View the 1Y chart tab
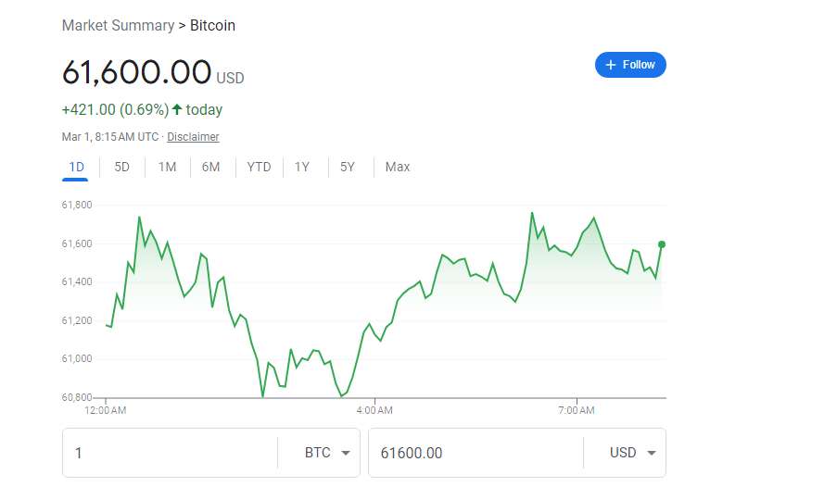This screenshot has height=487, width=837. point(302,167)
